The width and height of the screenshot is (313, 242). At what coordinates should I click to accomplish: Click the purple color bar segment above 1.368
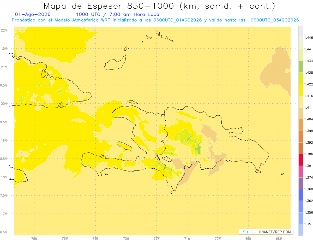(301, 183)
